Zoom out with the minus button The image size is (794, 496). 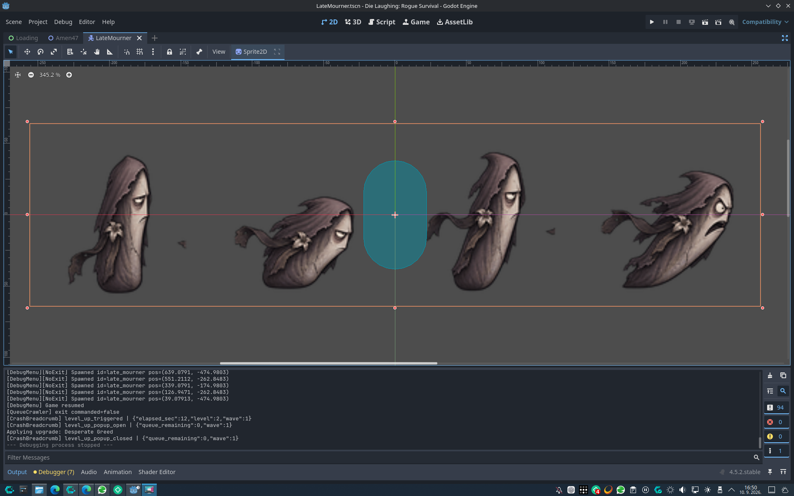pyautogui.click(x=31, y=75)
